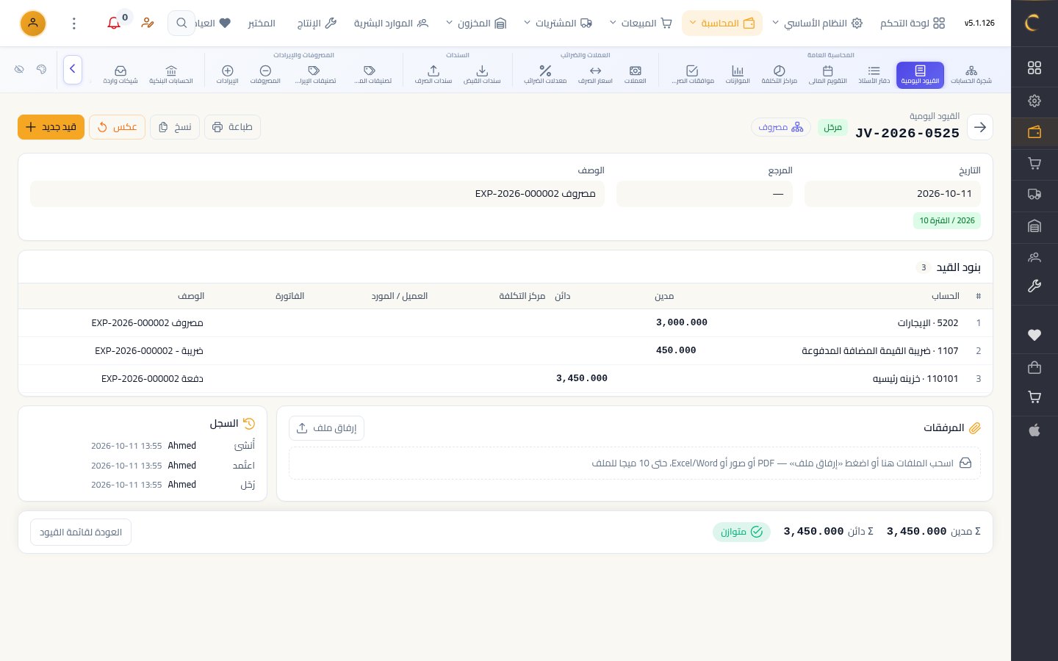The width and height of the screenshot is (1058, 661).
Task: Open the theme palette icon
Action: tap(41, 69)
